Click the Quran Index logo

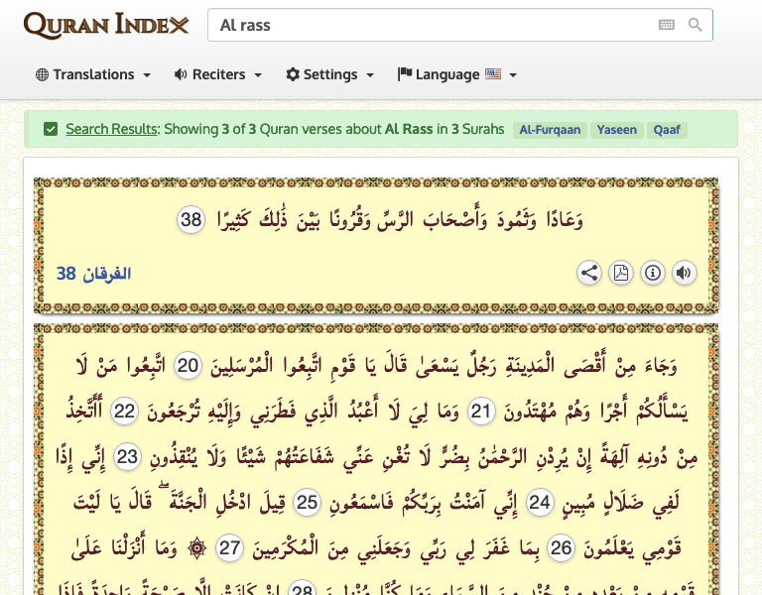(x=106, y=25)
